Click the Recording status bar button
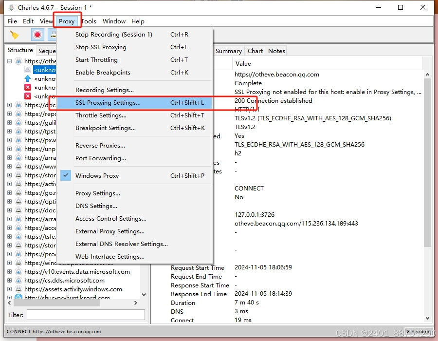The width and height of the screenshot is (438, 341). (x=418, y=331)
